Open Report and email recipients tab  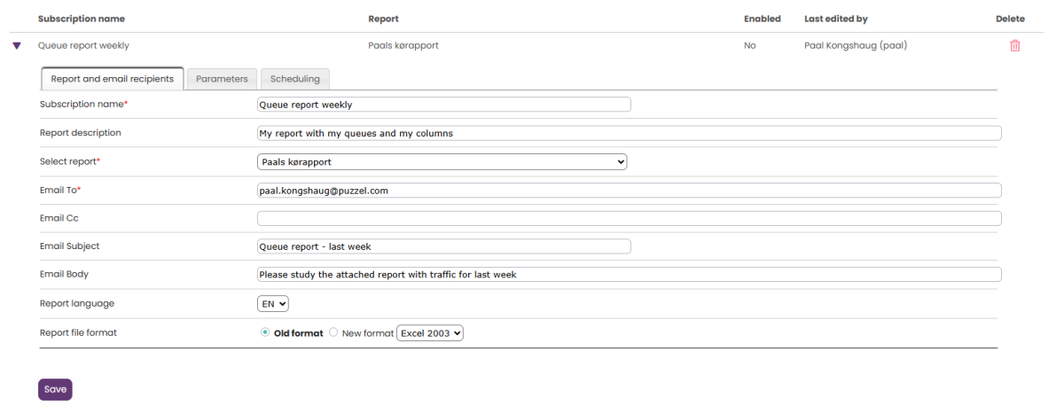pyautogui.click(x=113, y=79)
